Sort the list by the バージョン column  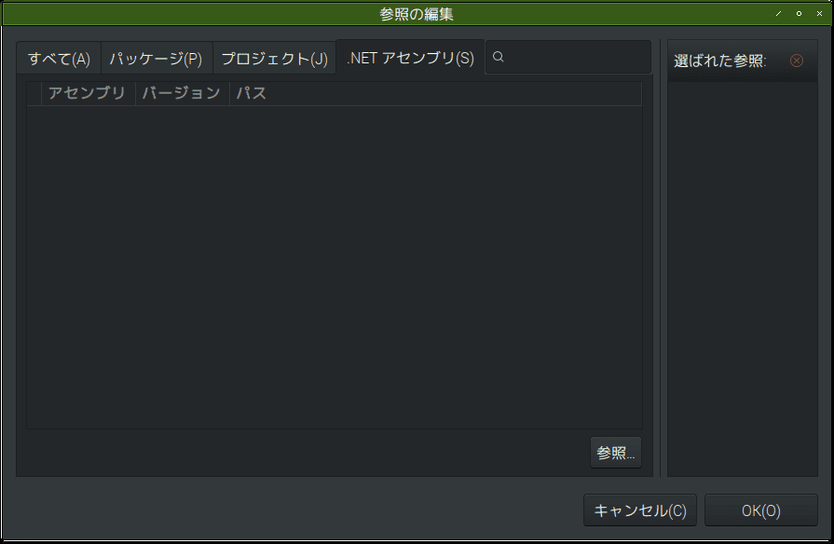pos(182,92)
